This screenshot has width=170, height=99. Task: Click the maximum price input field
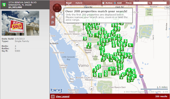point(159,3)
